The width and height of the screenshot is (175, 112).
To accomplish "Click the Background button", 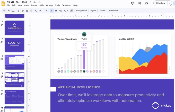I will pos(81,11).
